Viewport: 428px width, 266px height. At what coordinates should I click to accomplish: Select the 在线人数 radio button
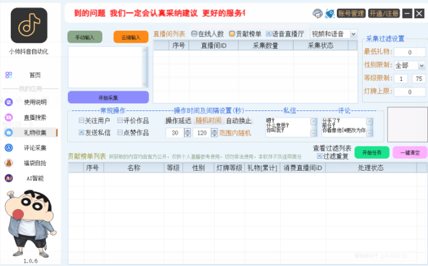tap(194, 34)
